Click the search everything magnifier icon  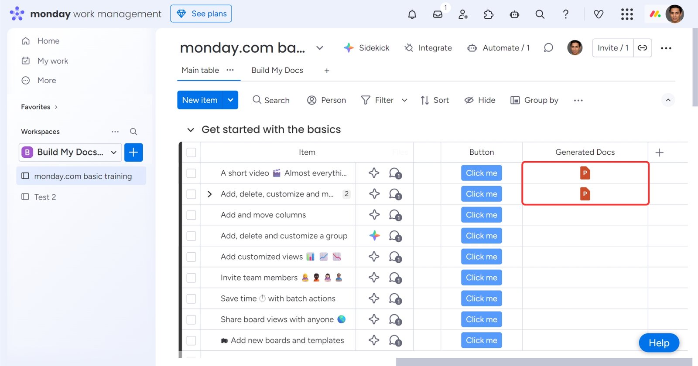click(540, 14)
